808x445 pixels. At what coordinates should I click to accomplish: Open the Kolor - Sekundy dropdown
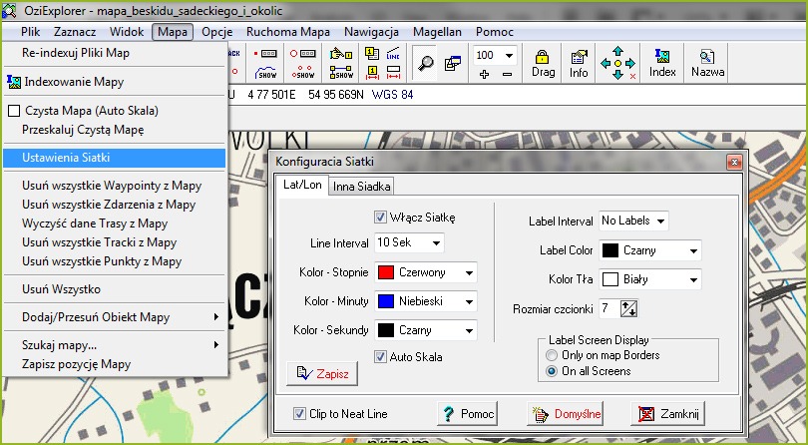point(469,330)
